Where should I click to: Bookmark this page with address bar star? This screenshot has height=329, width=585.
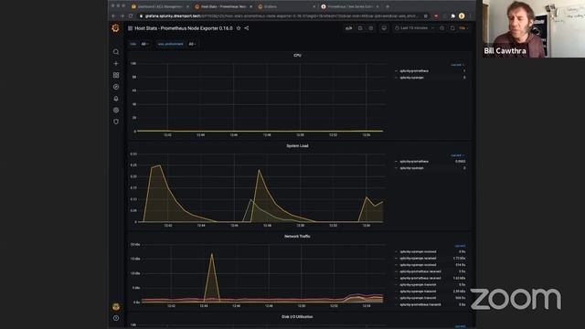tap(426, 16)
